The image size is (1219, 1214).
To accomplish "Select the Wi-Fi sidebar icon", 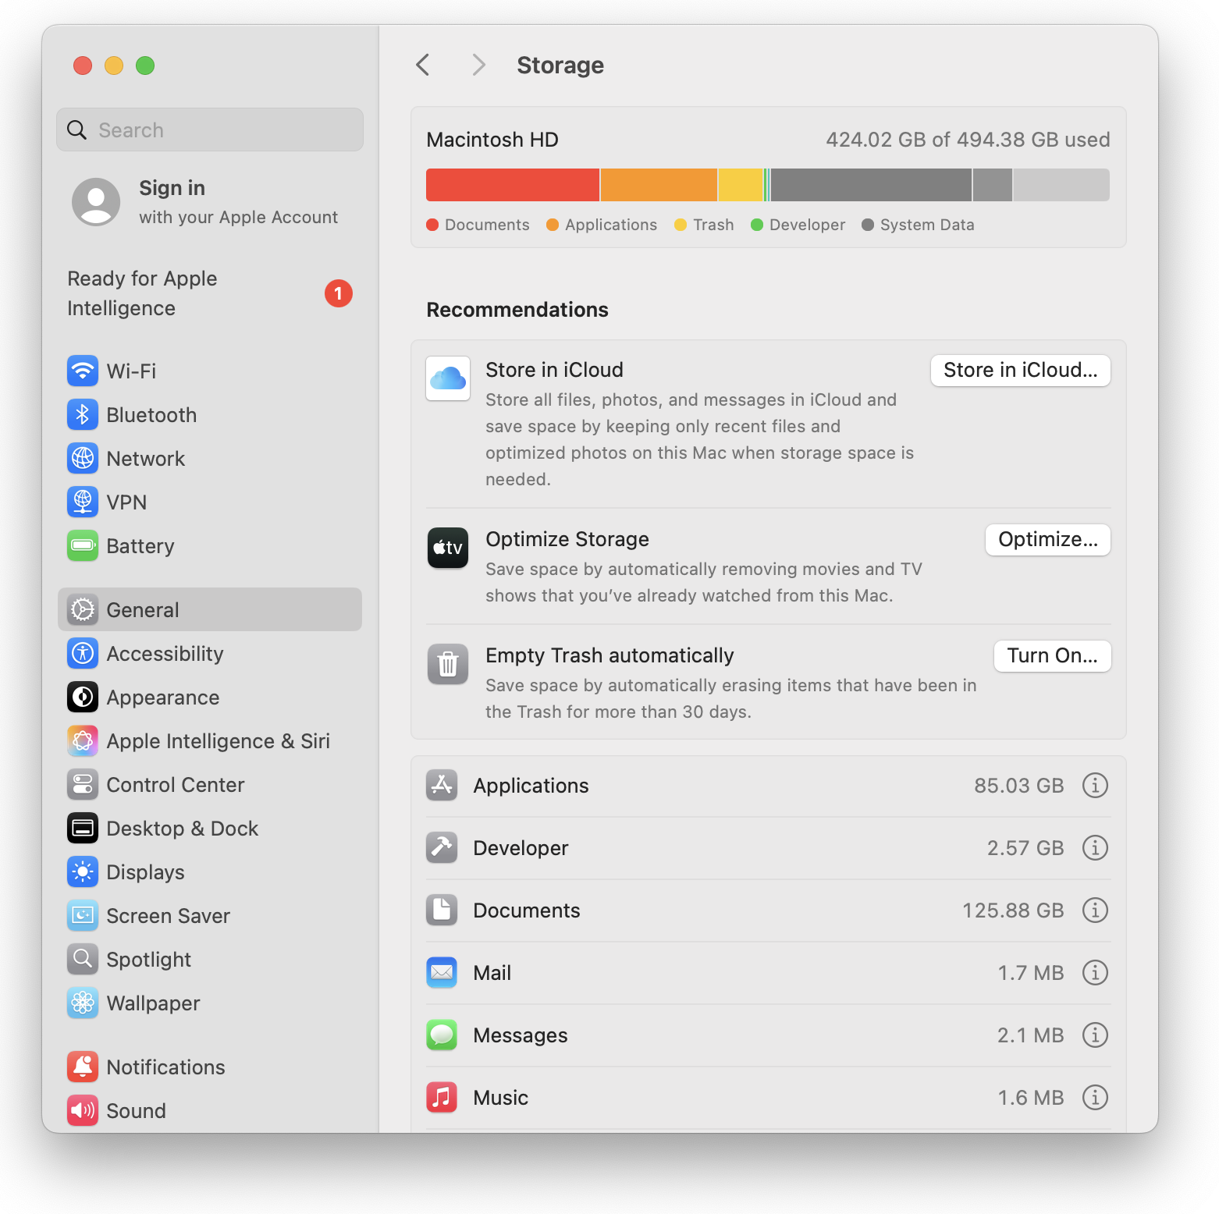I will tap(83, 371).
